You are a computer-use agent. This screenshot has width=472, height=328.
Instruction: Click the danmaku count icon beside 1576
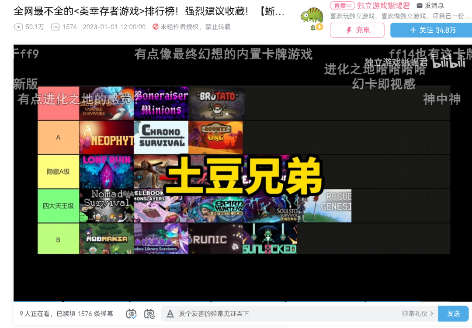click(x=56, y=27)
